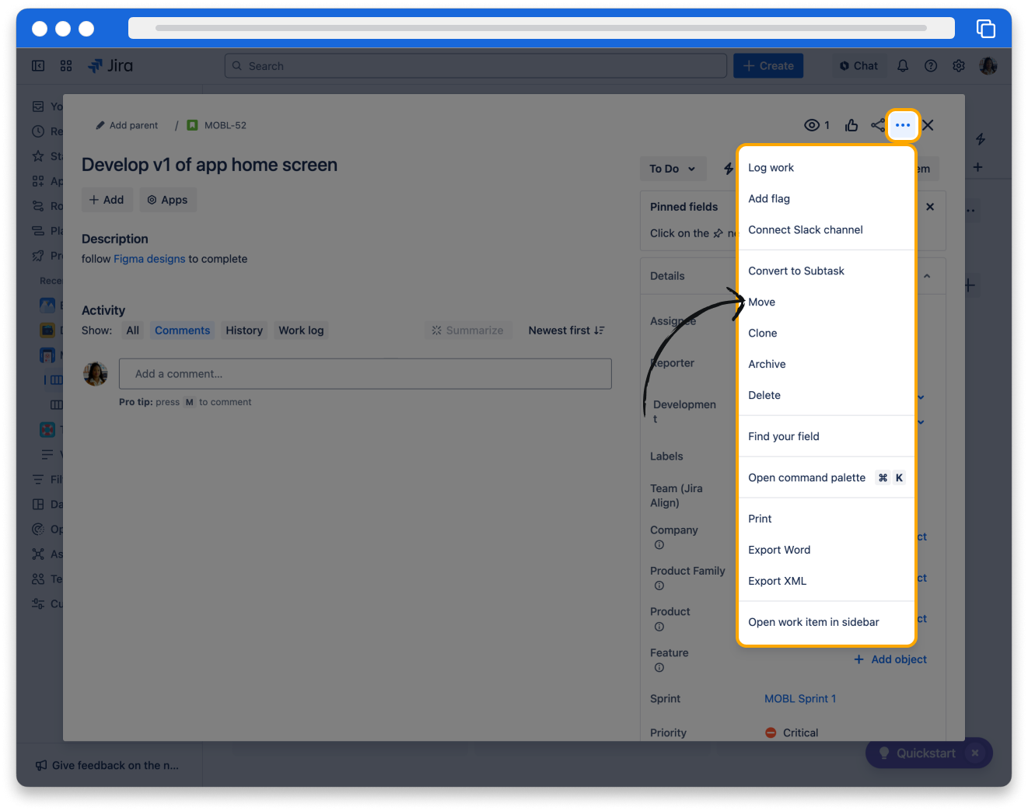Click the automation lightning bolt icon
1028x811 pixels.
coord(729,168)
